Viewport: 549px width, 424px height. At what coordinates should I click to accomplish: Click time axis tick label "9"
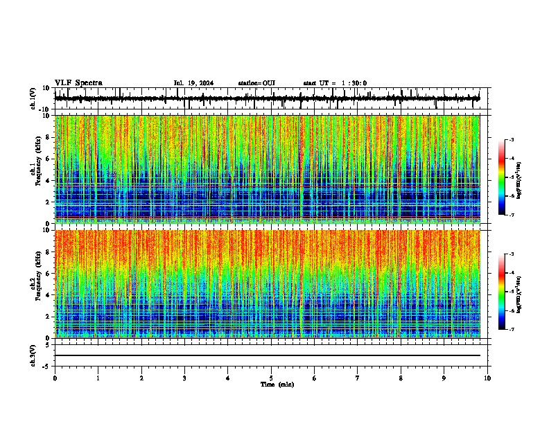[x=444, y=378]
